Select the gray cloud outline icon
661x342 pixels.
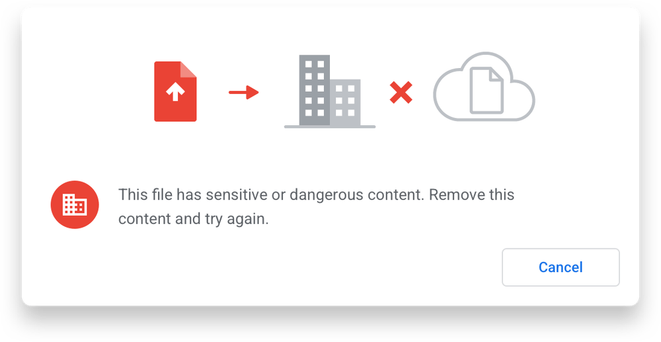pos(484,86)
